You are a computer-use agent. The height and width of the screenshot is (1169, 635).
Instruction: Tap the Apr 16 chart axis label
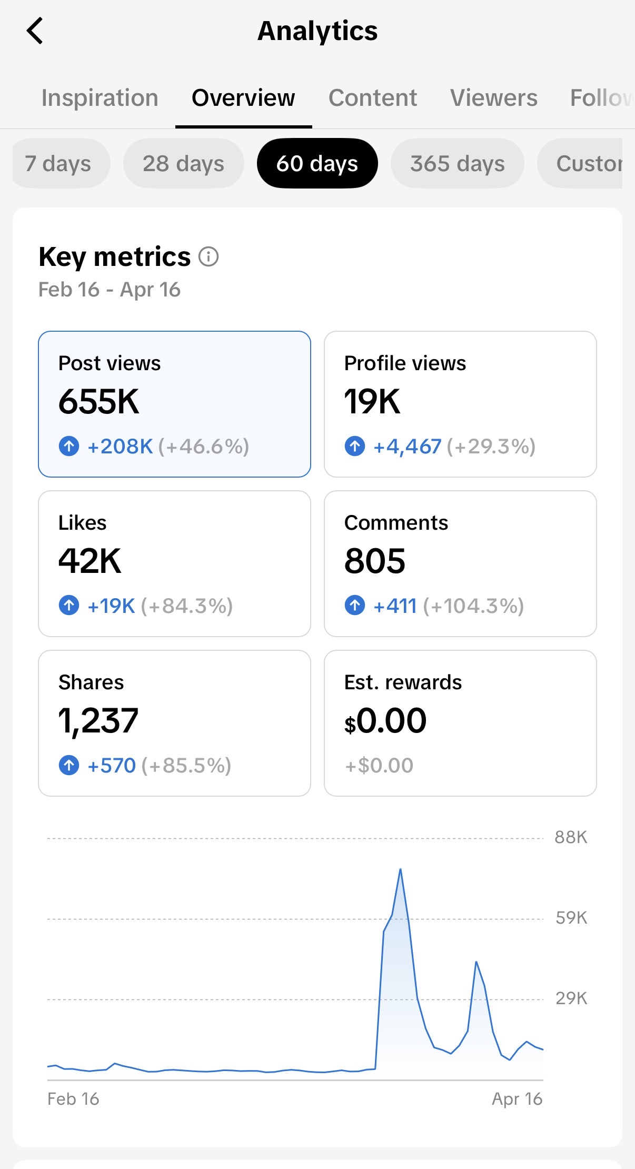[x=517, y=1099]
